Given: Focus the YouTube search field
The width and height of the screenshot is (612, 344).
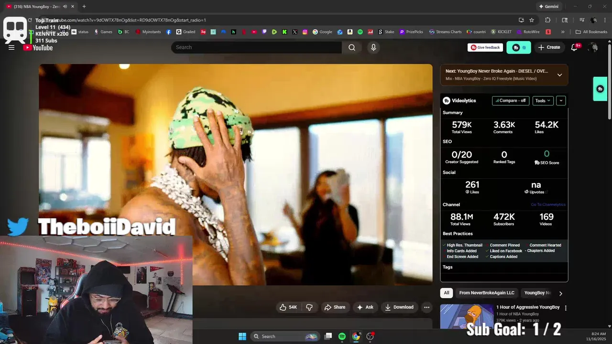Looking at the screenshot, I should coord(256,47).
